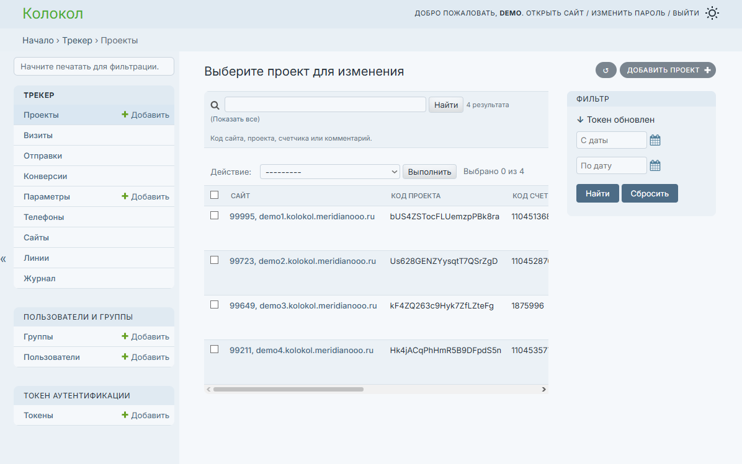The height and width of the screenshot is (464, 742).
Task: Click the refresh arrow button near the title
Action: 606,70
